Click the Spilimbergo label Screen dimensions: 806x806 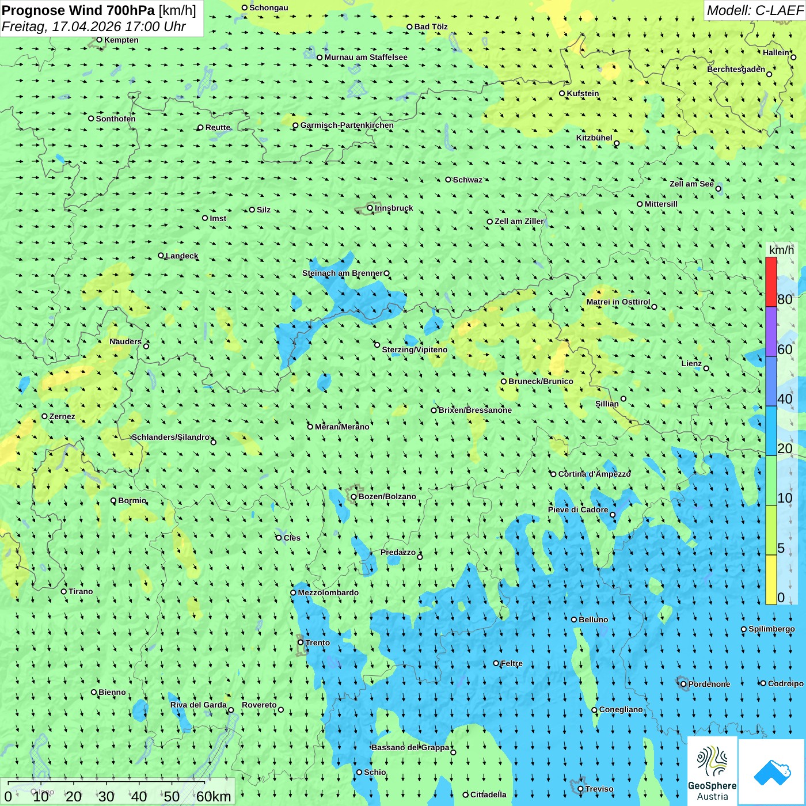click(771, 629)
